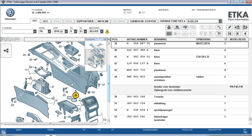Click the FI-ZOEKEN search input field

[x=18, y=32]
